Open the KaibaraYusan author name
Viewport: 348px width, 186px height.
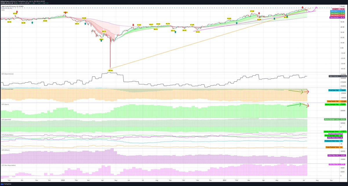tap(5, 1)
